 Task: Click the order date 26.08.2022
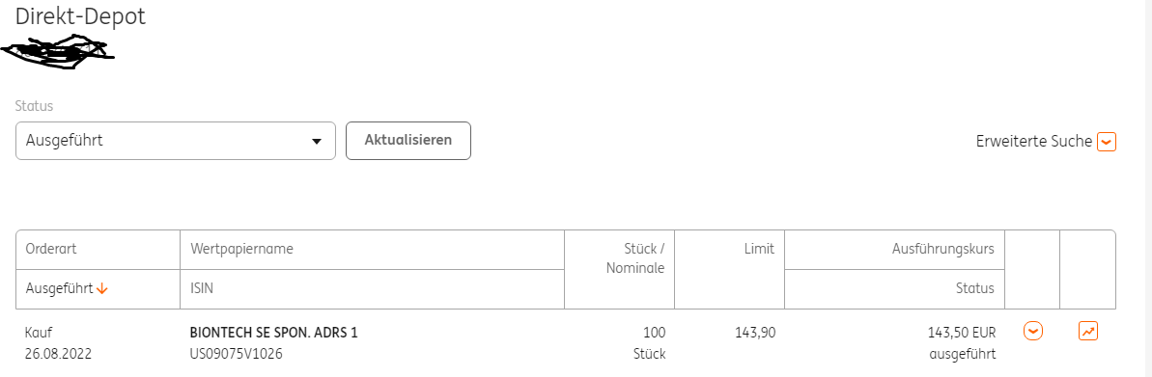pos(58,354)
